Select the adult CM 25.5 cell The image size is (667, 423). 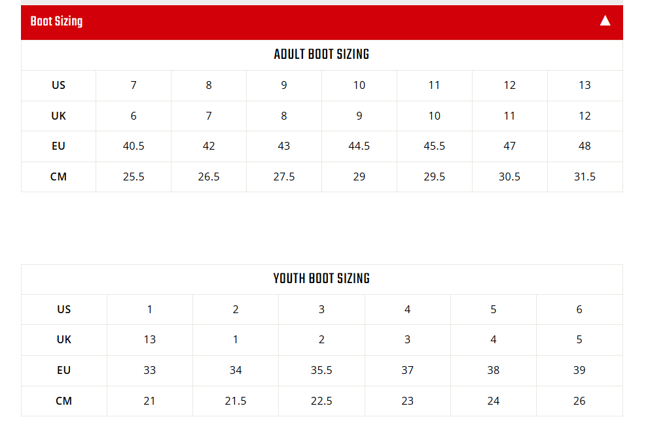[134, 177]
